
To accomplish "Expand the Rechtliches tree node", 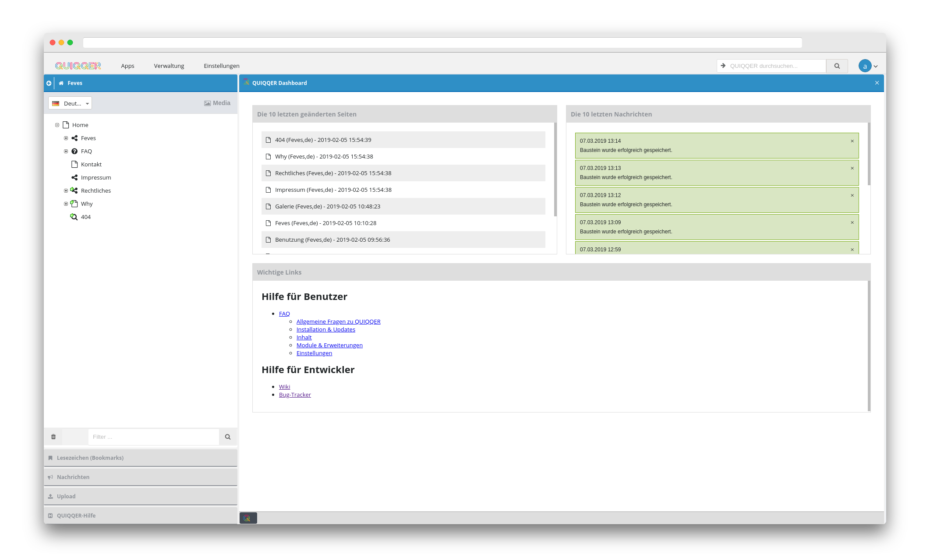I will (66, 190).
